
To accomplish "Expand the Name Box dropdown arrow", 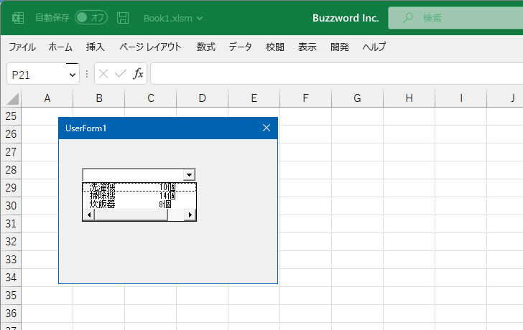I will [x=73, y=75].
